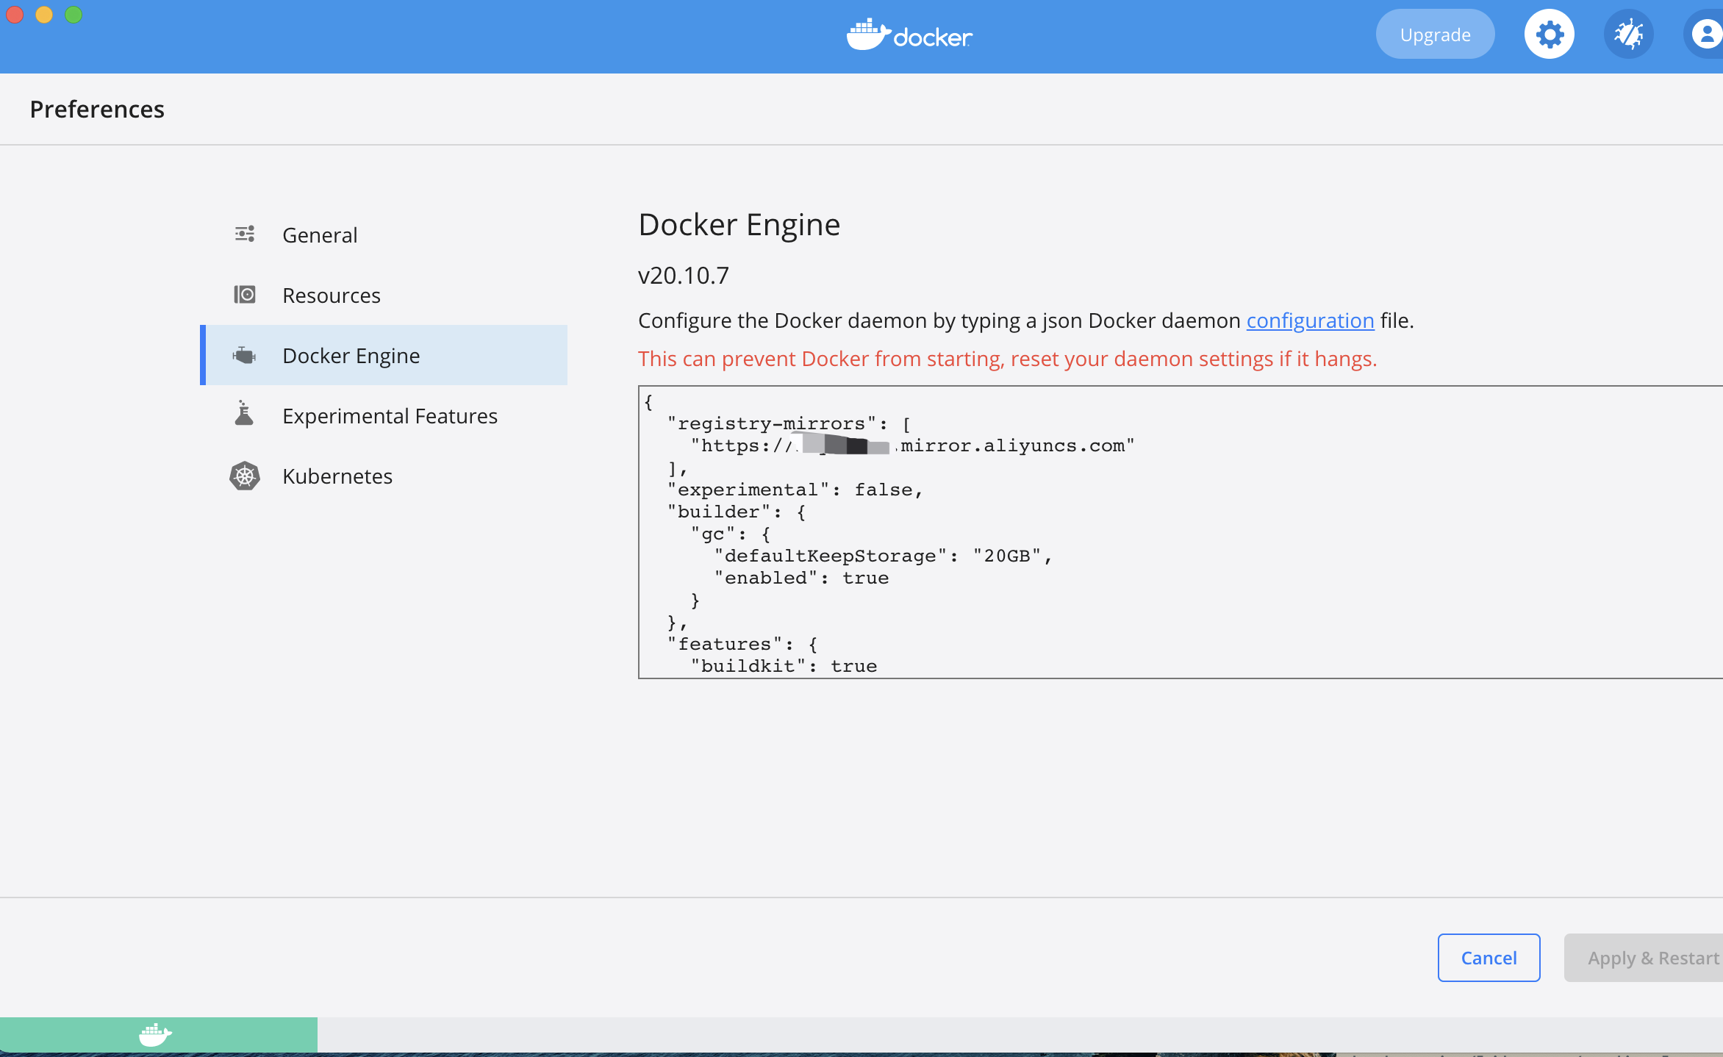Image resolution: width=1723 pixels, height=1057 pixels.
Task: Toggle buildkit feature enabled setting
Action: (854, 664)
